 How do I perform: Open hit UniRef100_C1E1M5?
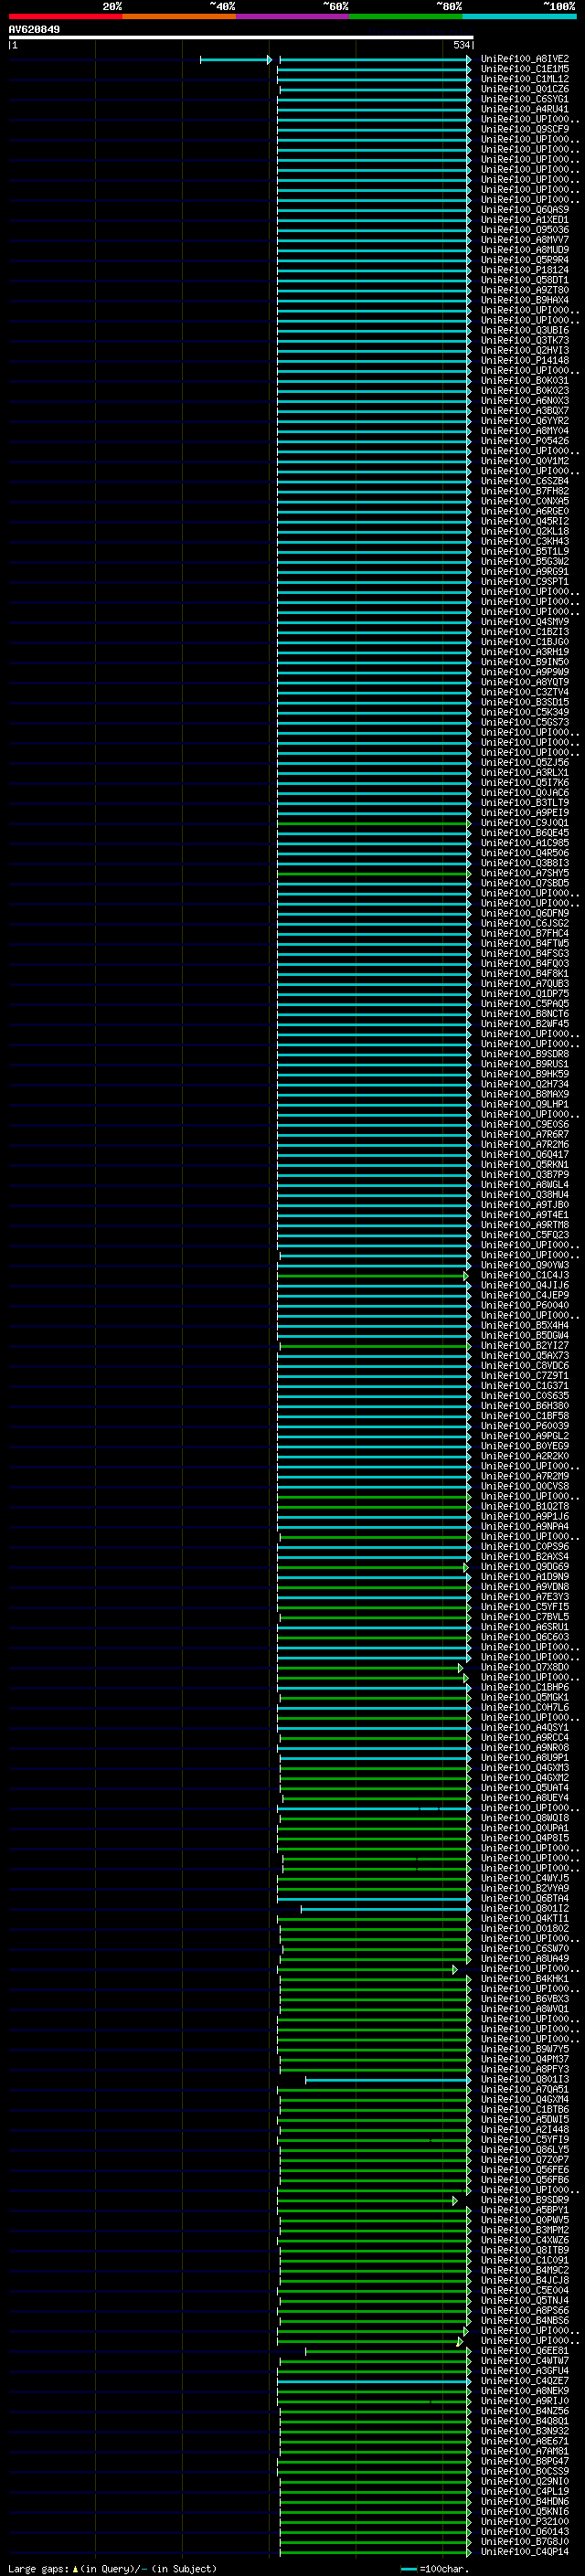524,70
